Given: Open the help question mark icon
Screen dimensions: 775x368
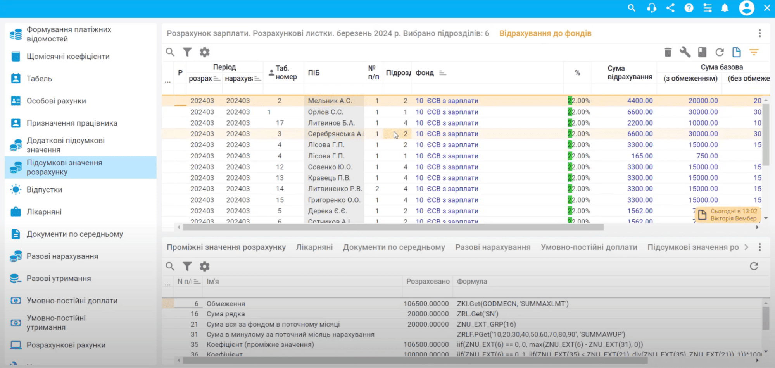Looking at the screenshot, I should click(x=689, y=8).
